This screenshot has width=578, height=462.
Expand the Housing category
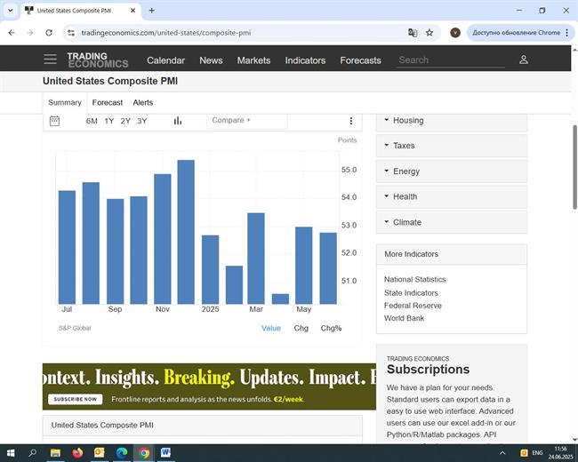point(452,121)
